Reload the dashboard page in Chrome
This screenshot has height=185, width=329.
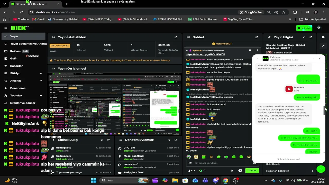tap(22, 12)
